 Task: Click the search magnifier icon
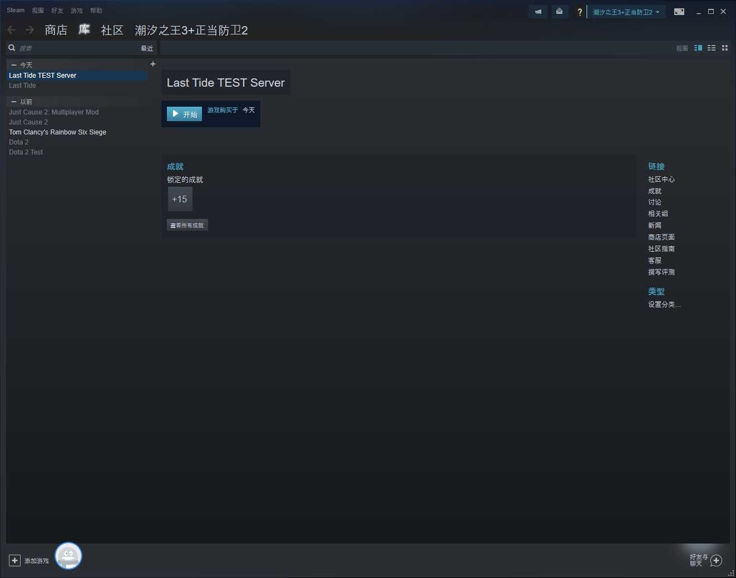click(12, 48)
